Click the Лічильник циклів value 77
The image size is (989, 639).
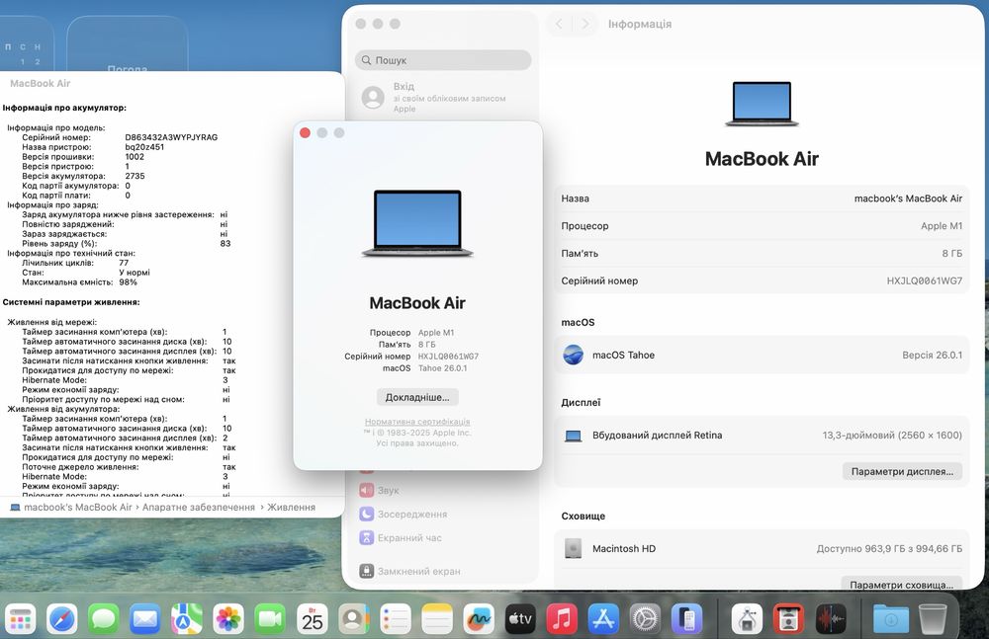[124, 263]
